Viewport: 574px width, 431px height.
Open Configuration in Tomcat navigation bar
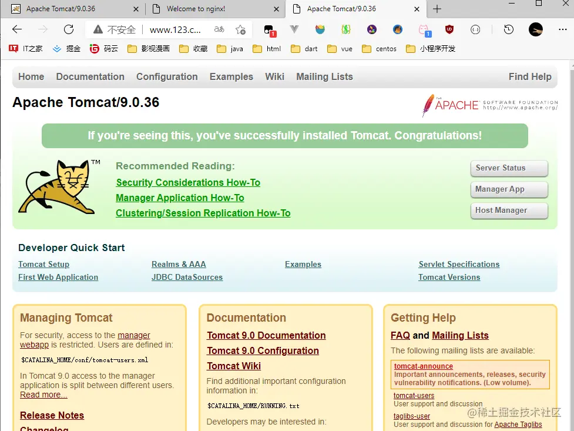click(x=167, y=76)
